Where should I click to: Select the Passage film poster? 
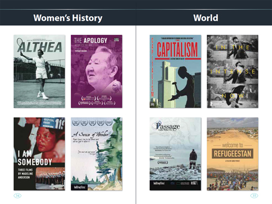click(x=175, y=154)
